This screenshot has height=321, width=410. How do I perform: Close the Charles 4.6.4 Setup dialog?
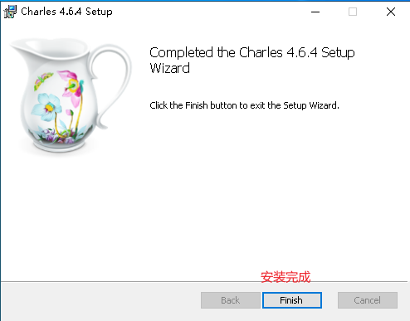[x=391, y=12]
